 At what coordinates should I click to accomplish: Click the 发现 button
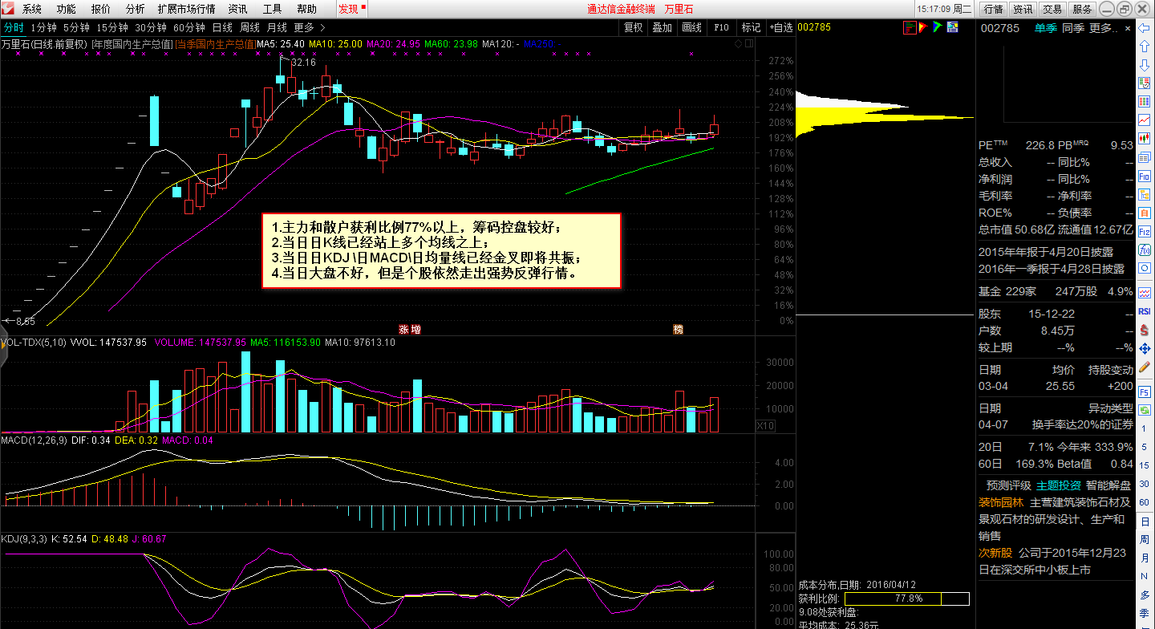tap(351, 9)
